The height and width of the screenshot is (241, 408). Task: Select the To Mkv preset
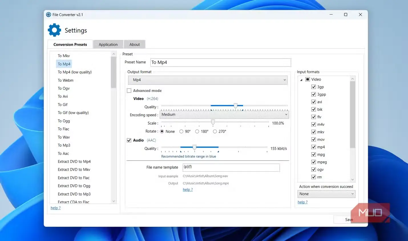[x=64, y=56]
